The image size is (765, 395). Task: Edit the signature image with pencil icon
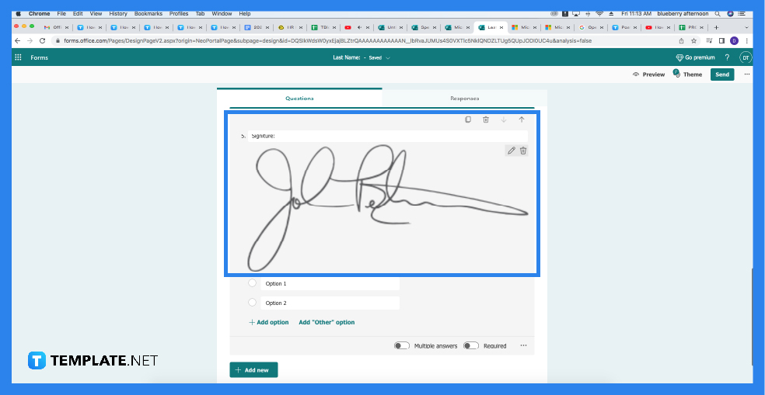tap(511, 151)
